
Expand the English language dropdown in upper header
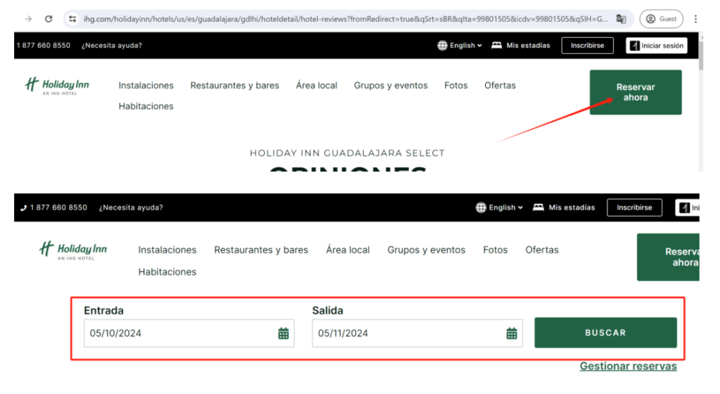pos(460,46)
